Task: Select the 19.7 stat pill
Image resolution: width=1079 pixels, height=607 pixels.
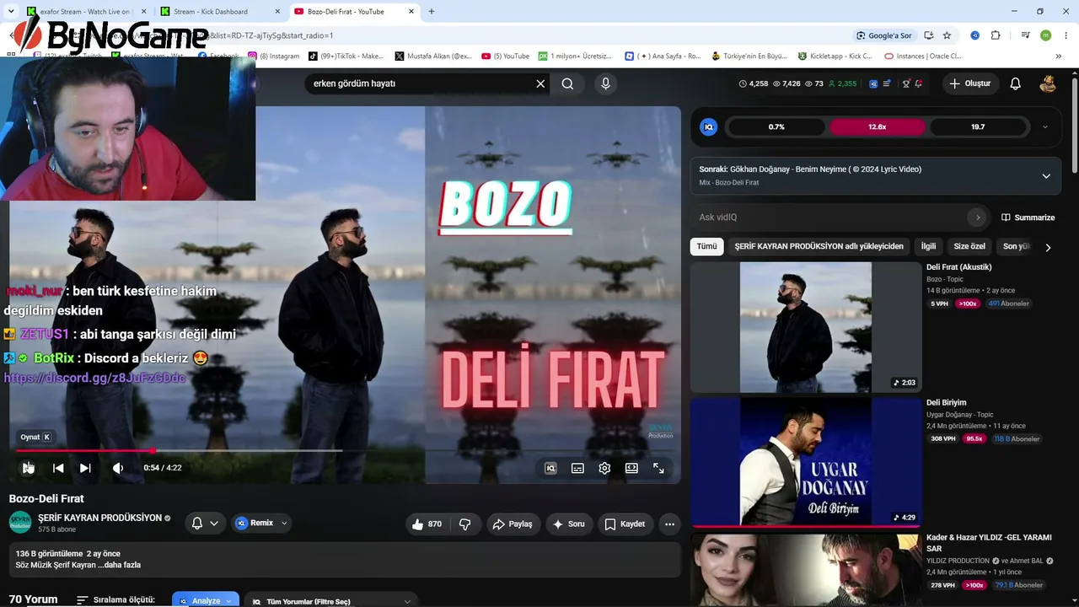Action: tap(978, 126)
